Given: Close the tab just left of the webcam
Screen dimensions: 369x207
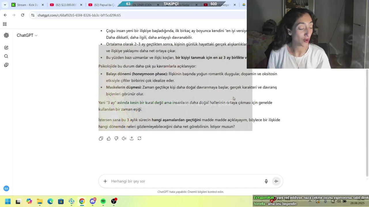Looking at the screenshot, I should click(235, 5).
